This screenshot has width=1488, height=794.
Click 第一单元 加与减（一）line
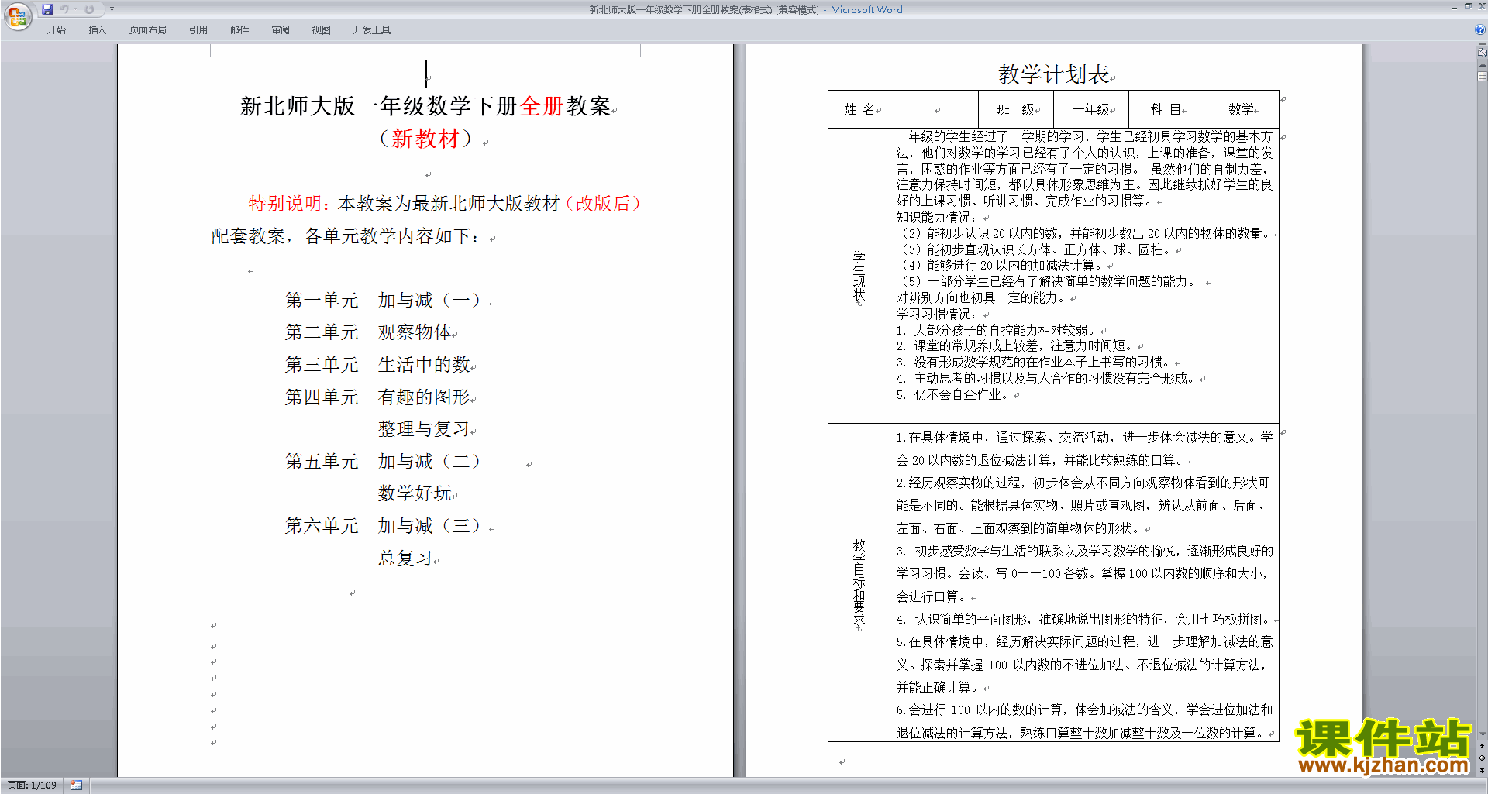384,301
